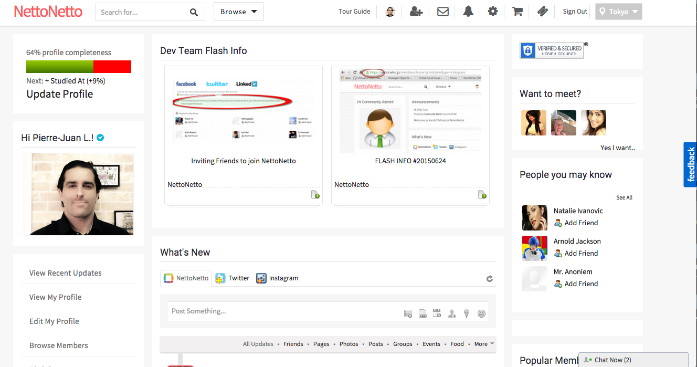Click third Want to meet photo

(594, 123)
